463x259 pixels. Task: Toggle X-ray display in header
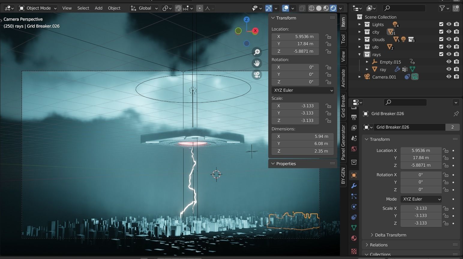pos(302,8)
